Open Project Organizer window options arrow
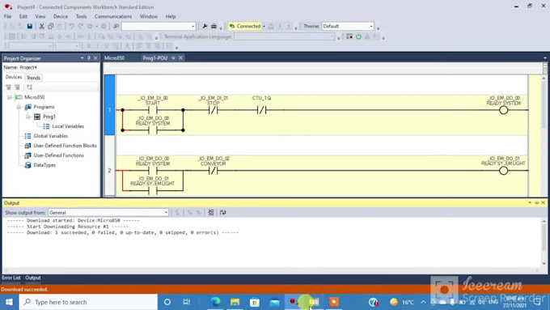The height and width of the screenshot is (310, 550). [82, 58]
